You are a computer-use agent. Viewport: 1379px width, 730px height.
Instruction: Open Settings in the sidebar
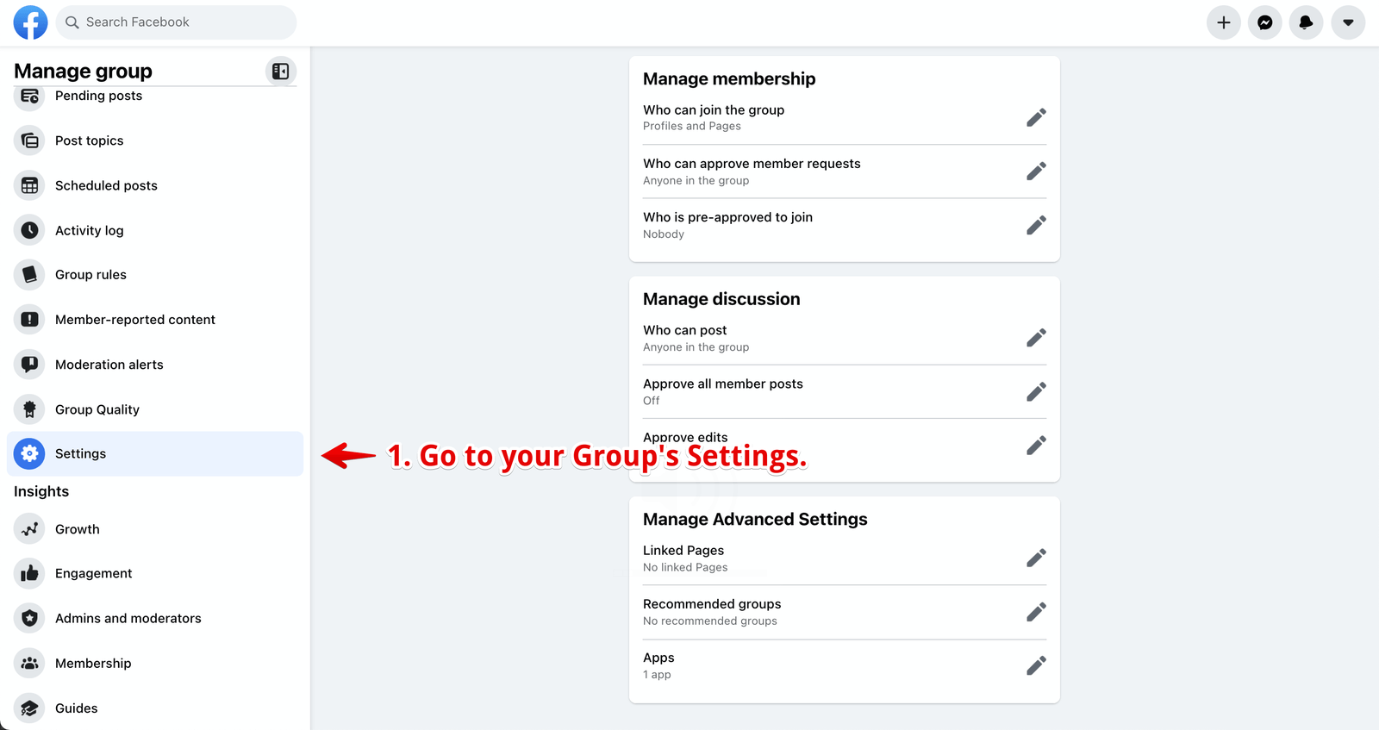[x=80, y=454]
